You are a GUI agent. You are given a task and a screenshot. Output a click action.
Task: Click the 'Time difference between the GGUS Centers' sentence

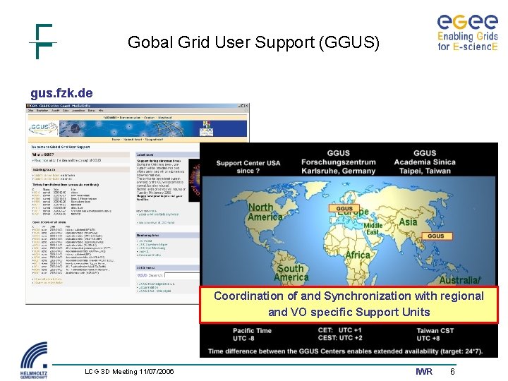pyautogui.click(x=345, y=351)
